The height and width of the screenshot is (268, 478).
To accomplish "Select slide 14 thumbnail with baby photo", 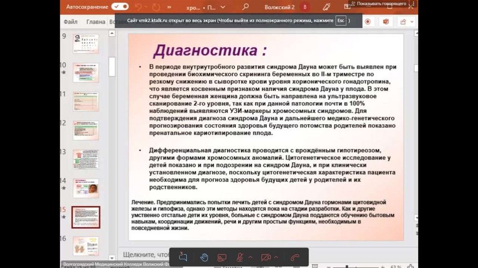I will (86, 188).
